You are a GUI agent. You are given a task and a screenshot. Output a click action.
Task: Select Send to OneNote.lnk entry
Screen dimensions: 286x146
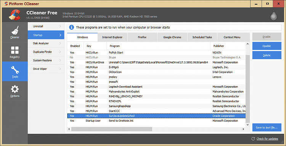[x=156, y=121]
